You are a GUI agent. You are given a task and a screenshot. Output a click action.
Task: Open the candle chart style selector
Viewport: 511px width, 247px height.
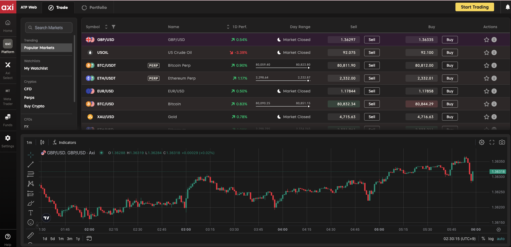click(42, 142)
